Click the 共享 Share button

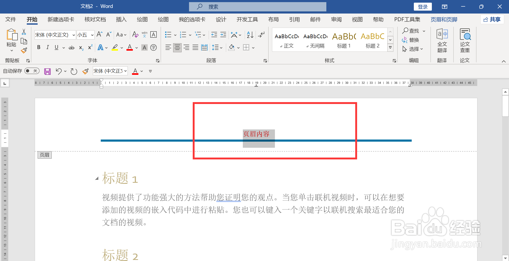(492, 19)
